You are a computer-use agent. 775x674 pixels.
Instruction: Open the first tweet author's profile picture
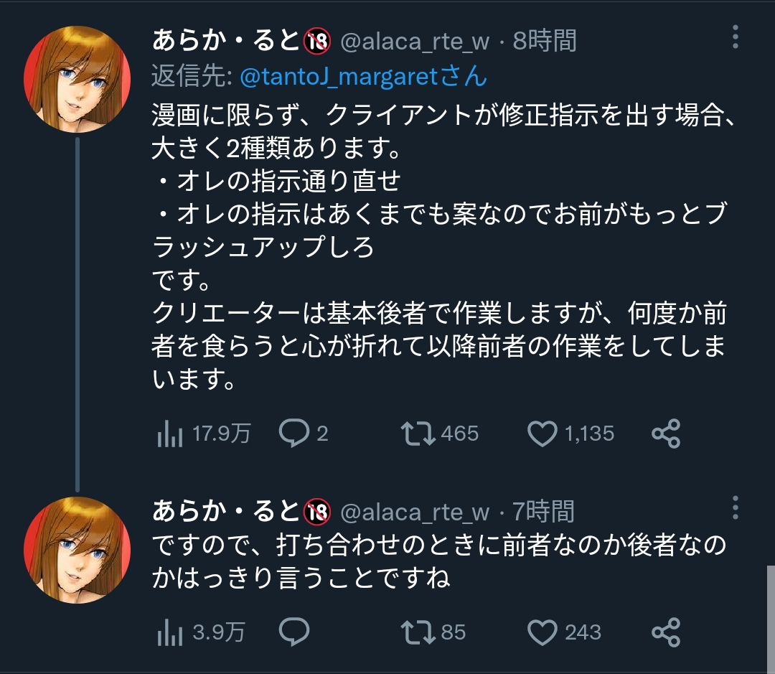[77, 79]
